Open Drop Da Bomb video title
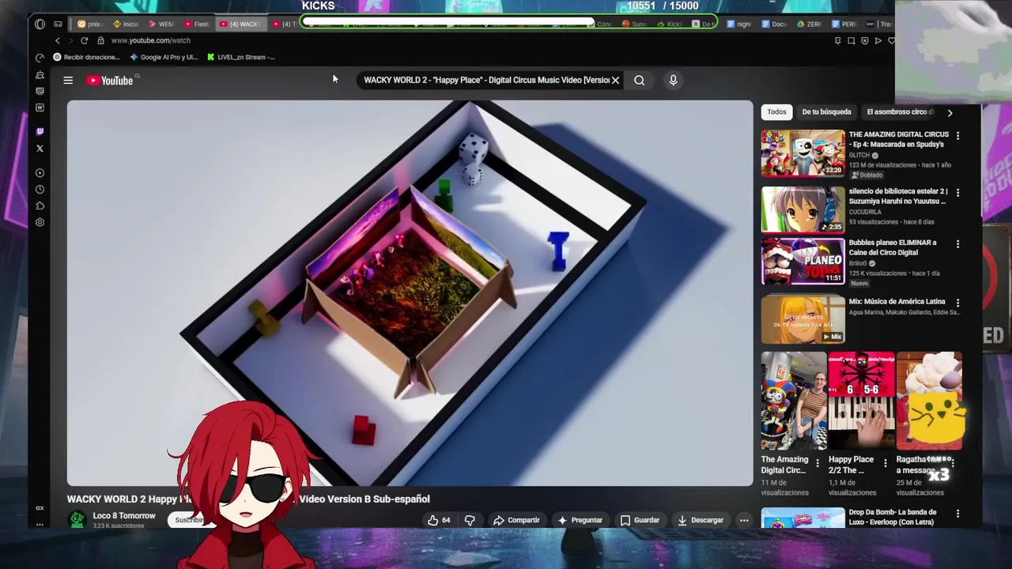1012x569 pixels. tap(893, 517)
